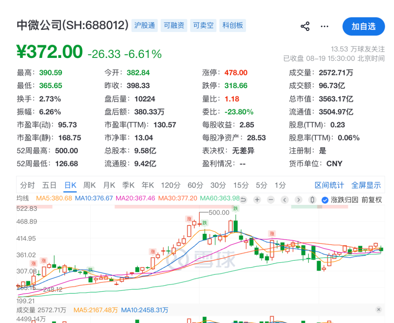The image size is (394, 323).
Task: Open 区间统计 range statistics
Action: tap(329, 185)
